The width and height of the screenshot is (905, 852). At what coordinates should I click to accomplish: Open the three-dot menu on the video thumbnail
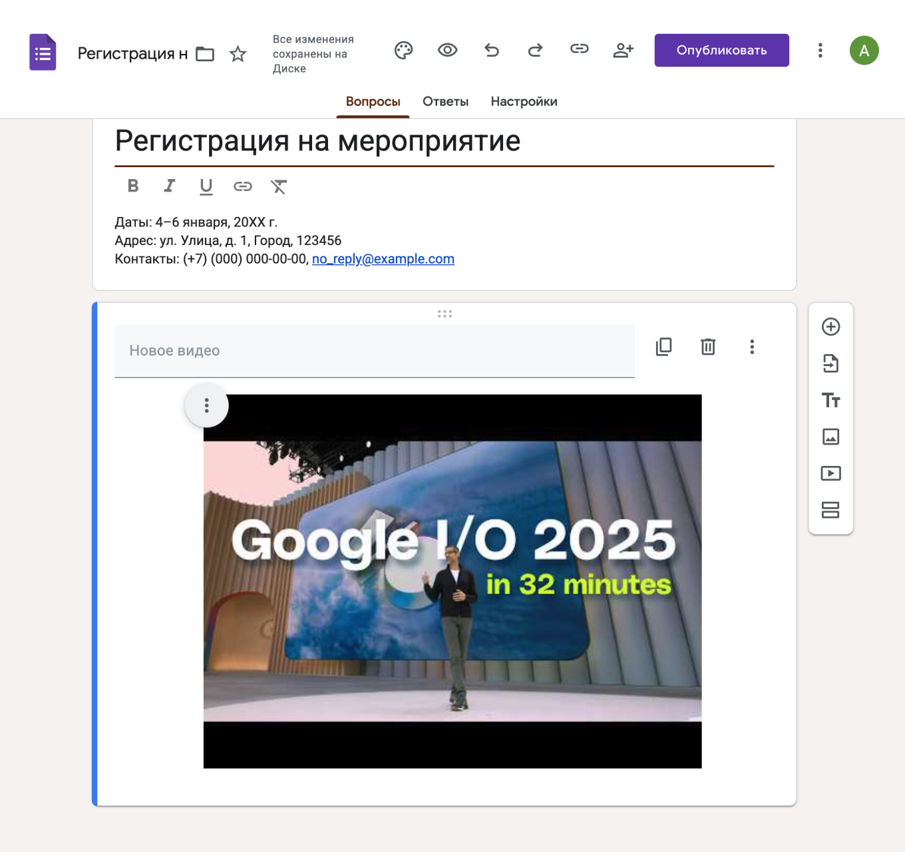click(206, 405)
